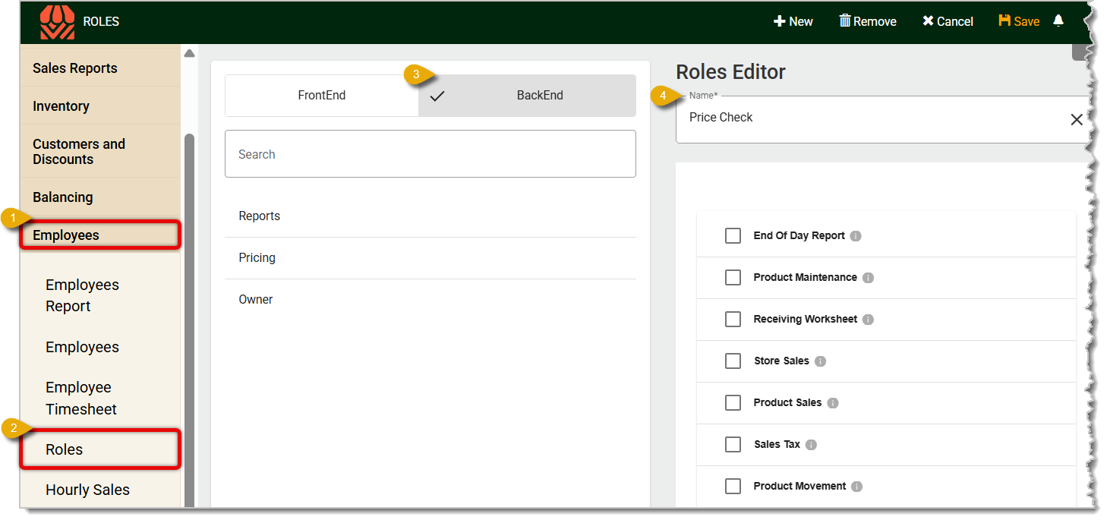Click sidebar scrollbar up arrow
The image size is (1110, 520).
coord(190,53)
